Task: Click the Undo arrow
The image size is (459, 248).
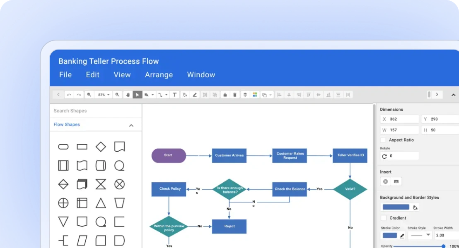Action: tap(69, 95)
